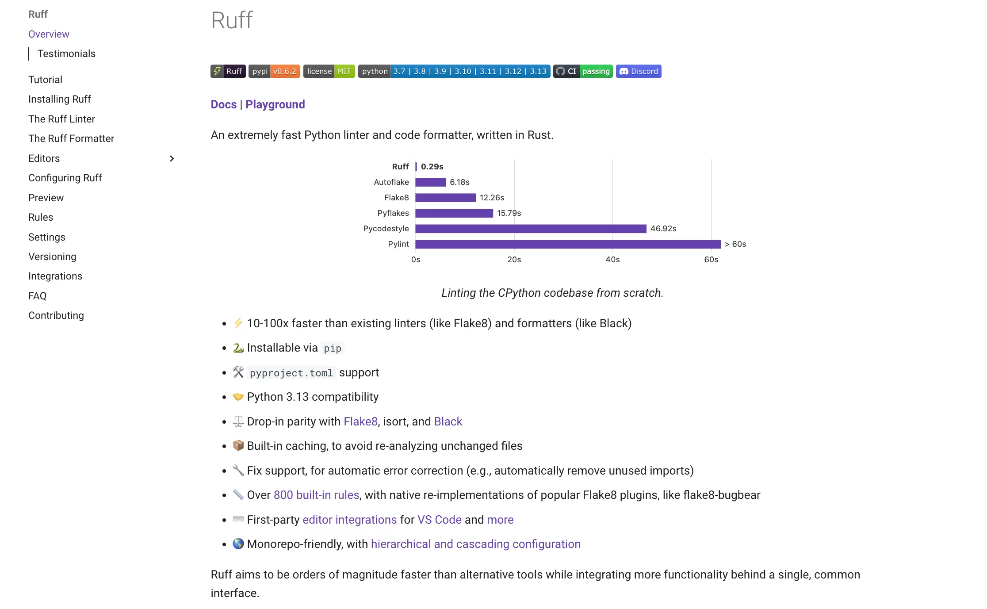
Task: Open the pypi v0.6.2 badge
Action: 274,71
